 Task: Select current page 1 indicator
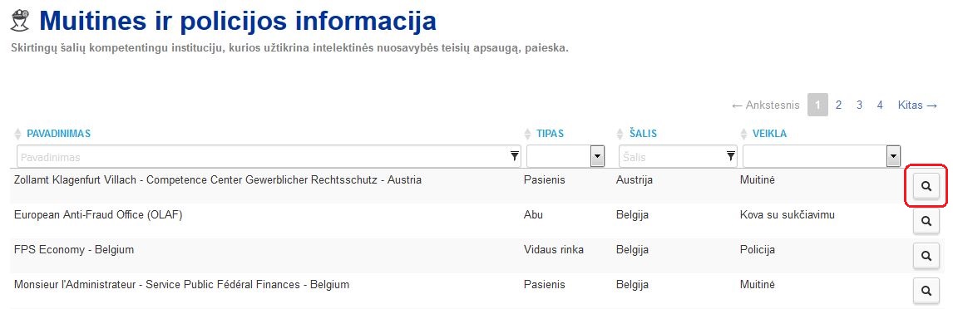[817, 105]
